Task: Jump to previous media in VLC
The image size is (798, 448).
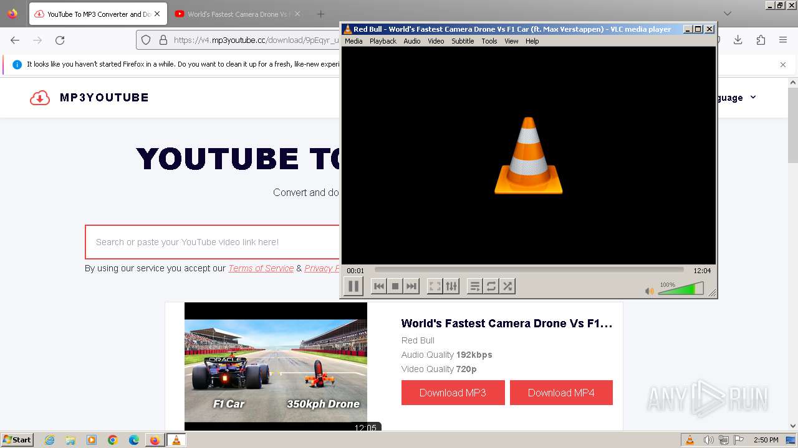Action: 378,286
